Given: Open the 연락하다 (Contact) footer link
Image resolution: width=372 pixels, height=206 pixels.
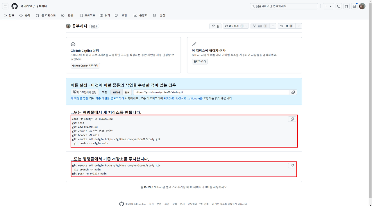Looking at the screenshot, I should [x=192, y=204].
